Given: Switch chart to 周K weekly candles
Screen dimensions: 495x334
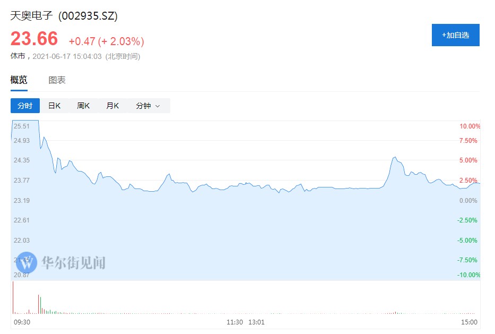Looking at the screenshot, I should 83,106.
